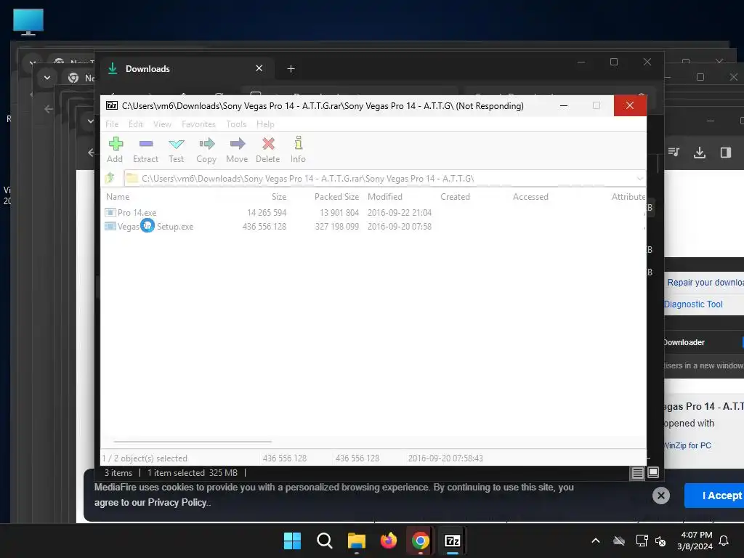Screen dimensions: 744x558
Task: Open the WinZip for PC link
Action: (687, 445)
